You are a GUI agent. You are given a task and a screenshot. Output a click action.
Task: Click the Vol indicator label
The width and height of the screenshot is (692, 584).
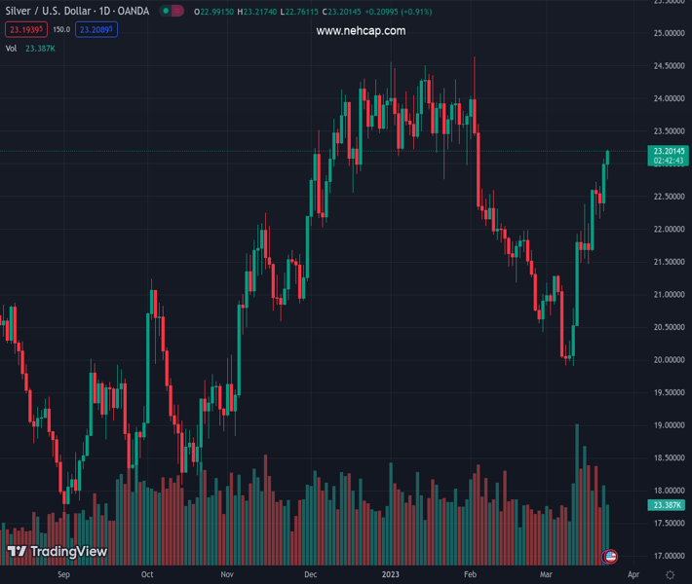[x=11, y=48]
